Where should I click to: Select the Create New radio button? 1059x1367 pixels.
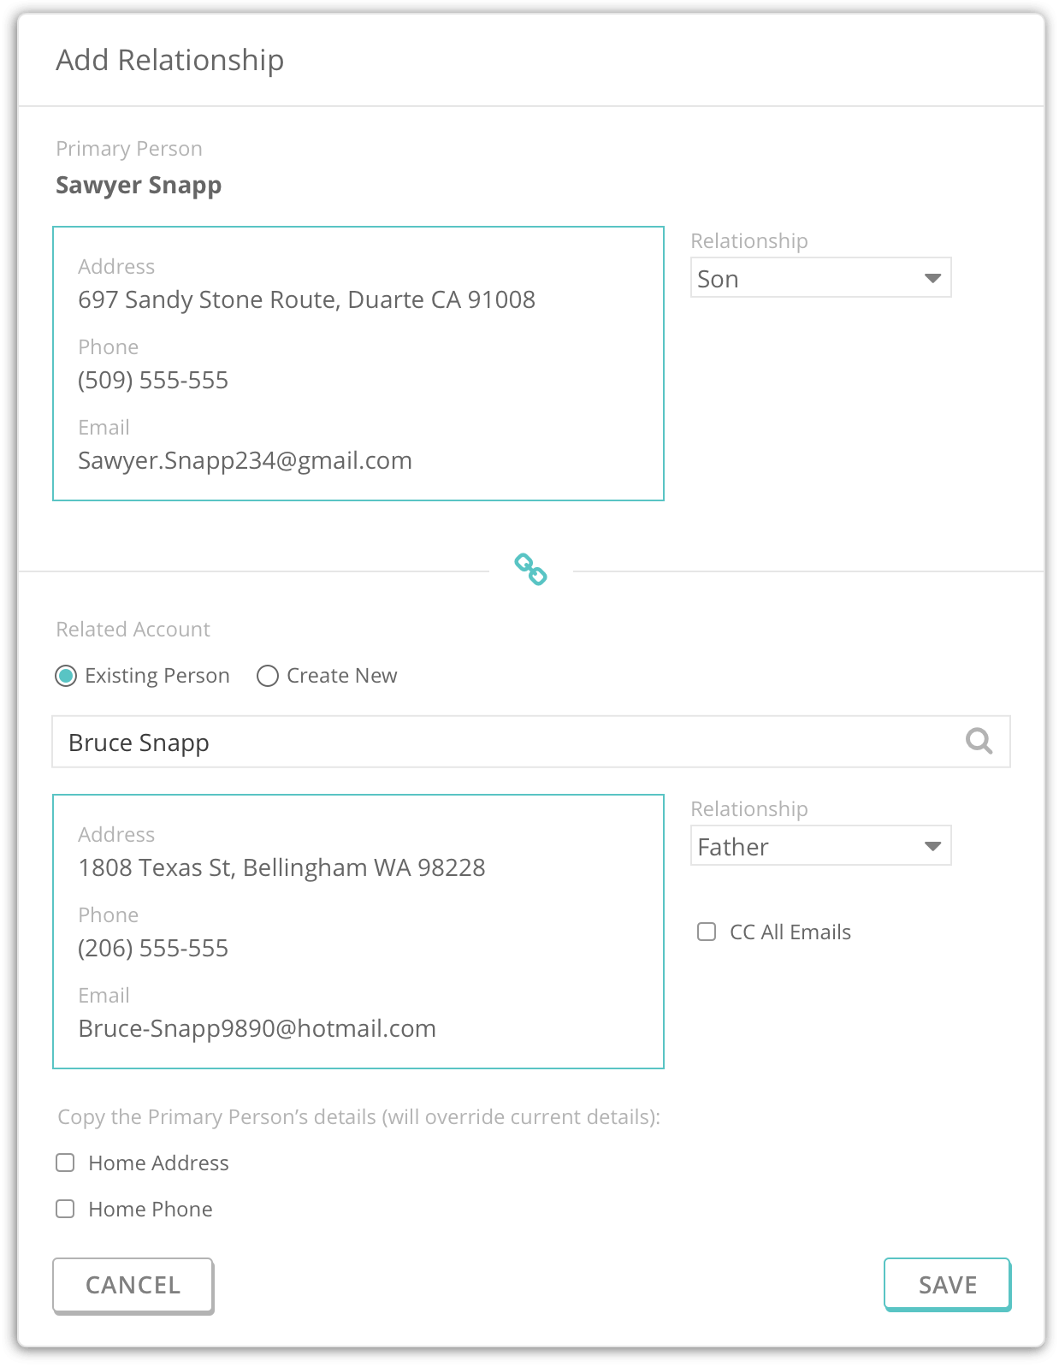point(268,676)
